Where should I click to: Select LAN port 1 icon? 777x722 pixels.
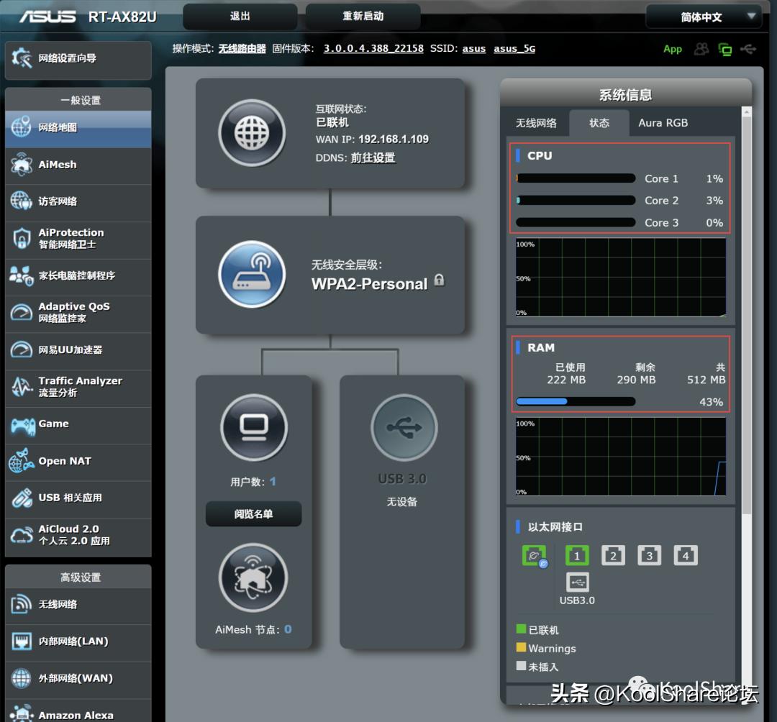577,555
